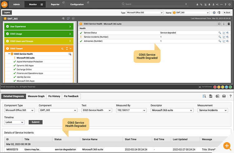Open the Measurement dropdown Service Incidents
234x153 pixels.
[213, 110]
